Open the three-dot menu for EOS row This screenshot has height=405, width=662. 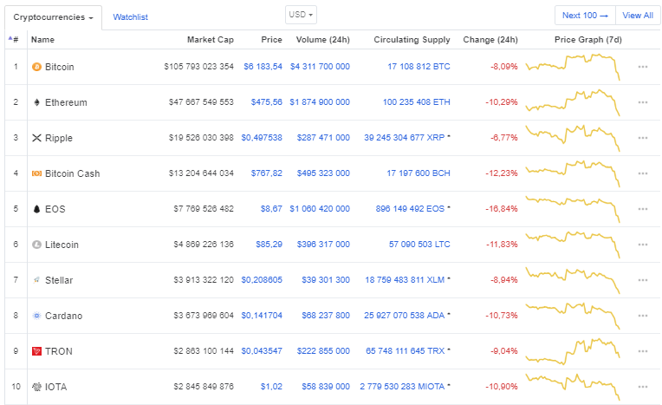tap(643, 209)
